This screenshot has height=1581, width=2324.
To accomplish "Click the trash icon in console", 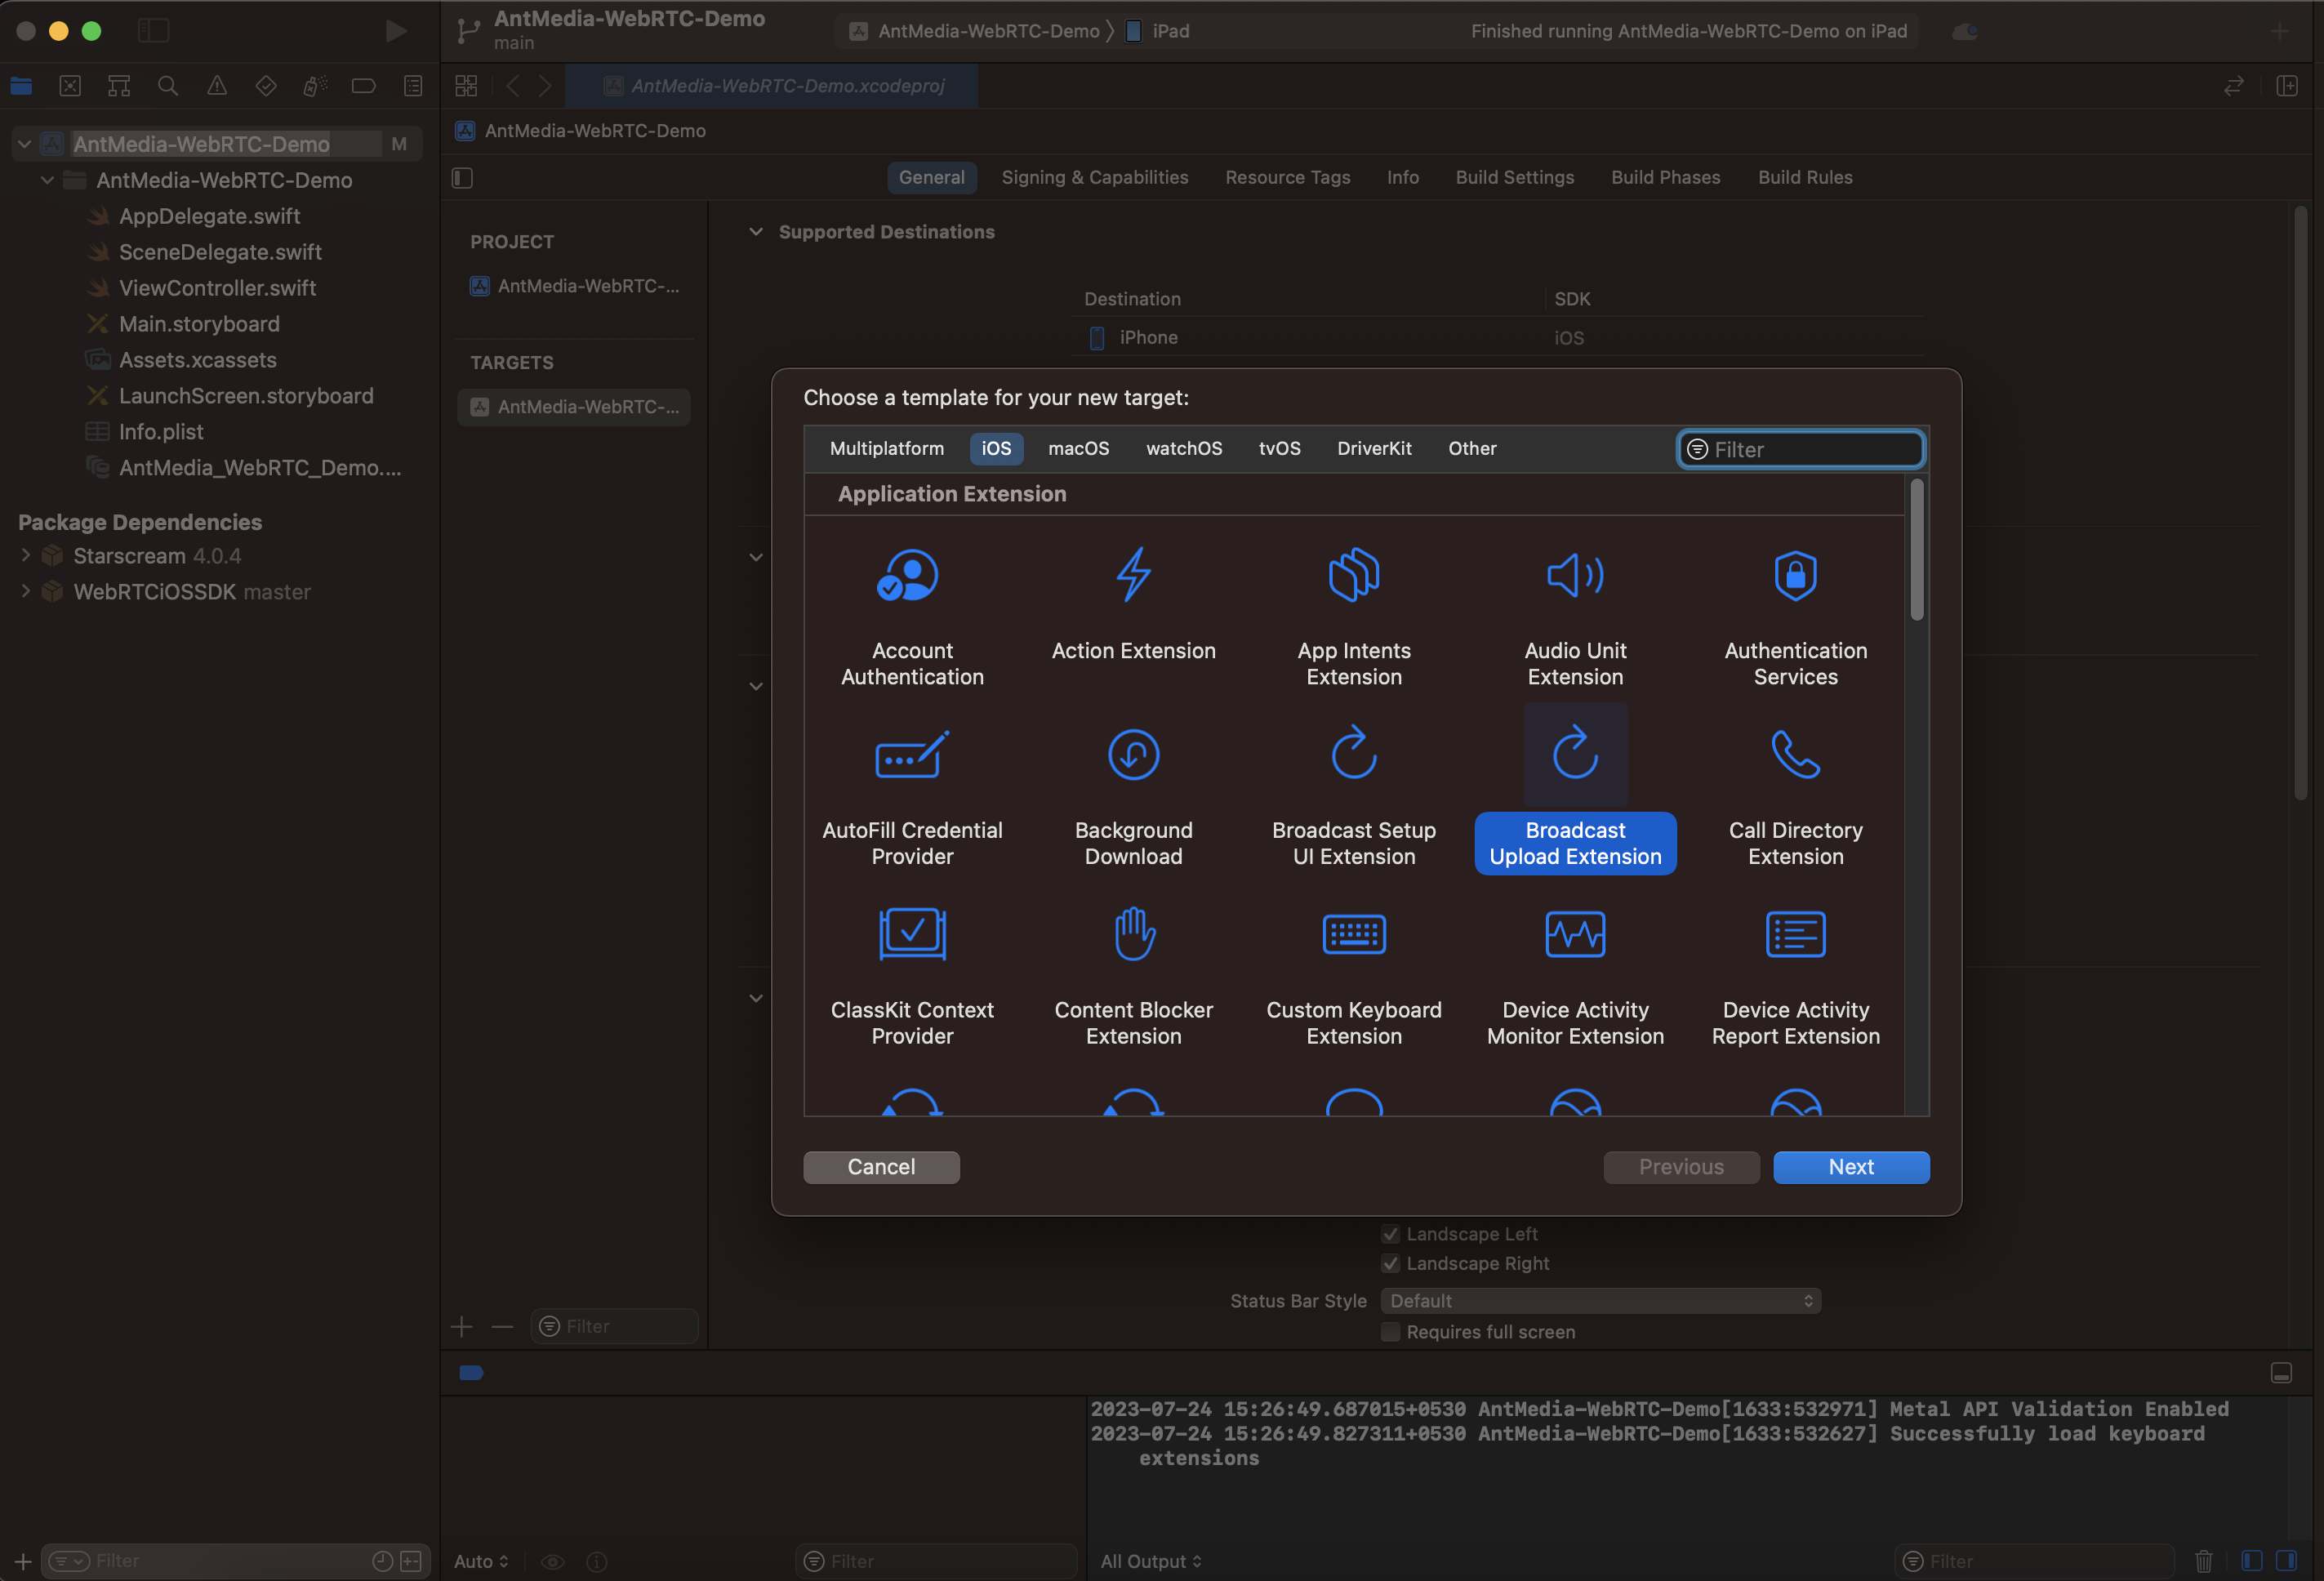I will coord(2204,1561).
